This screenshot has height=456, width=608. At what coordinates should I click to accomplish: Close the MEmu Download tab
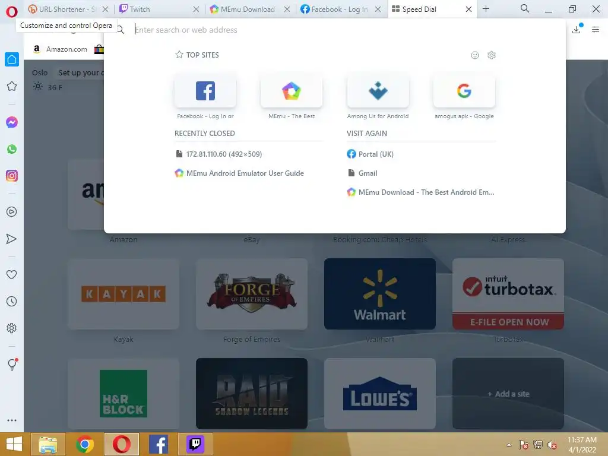coord(287,9)
